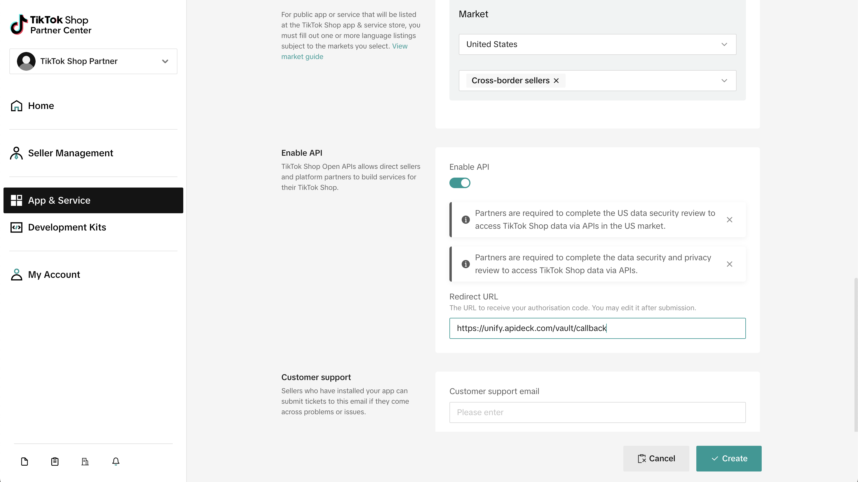Click the page vertical scrollbar
858x482 pixels.
tap(856, 354)
